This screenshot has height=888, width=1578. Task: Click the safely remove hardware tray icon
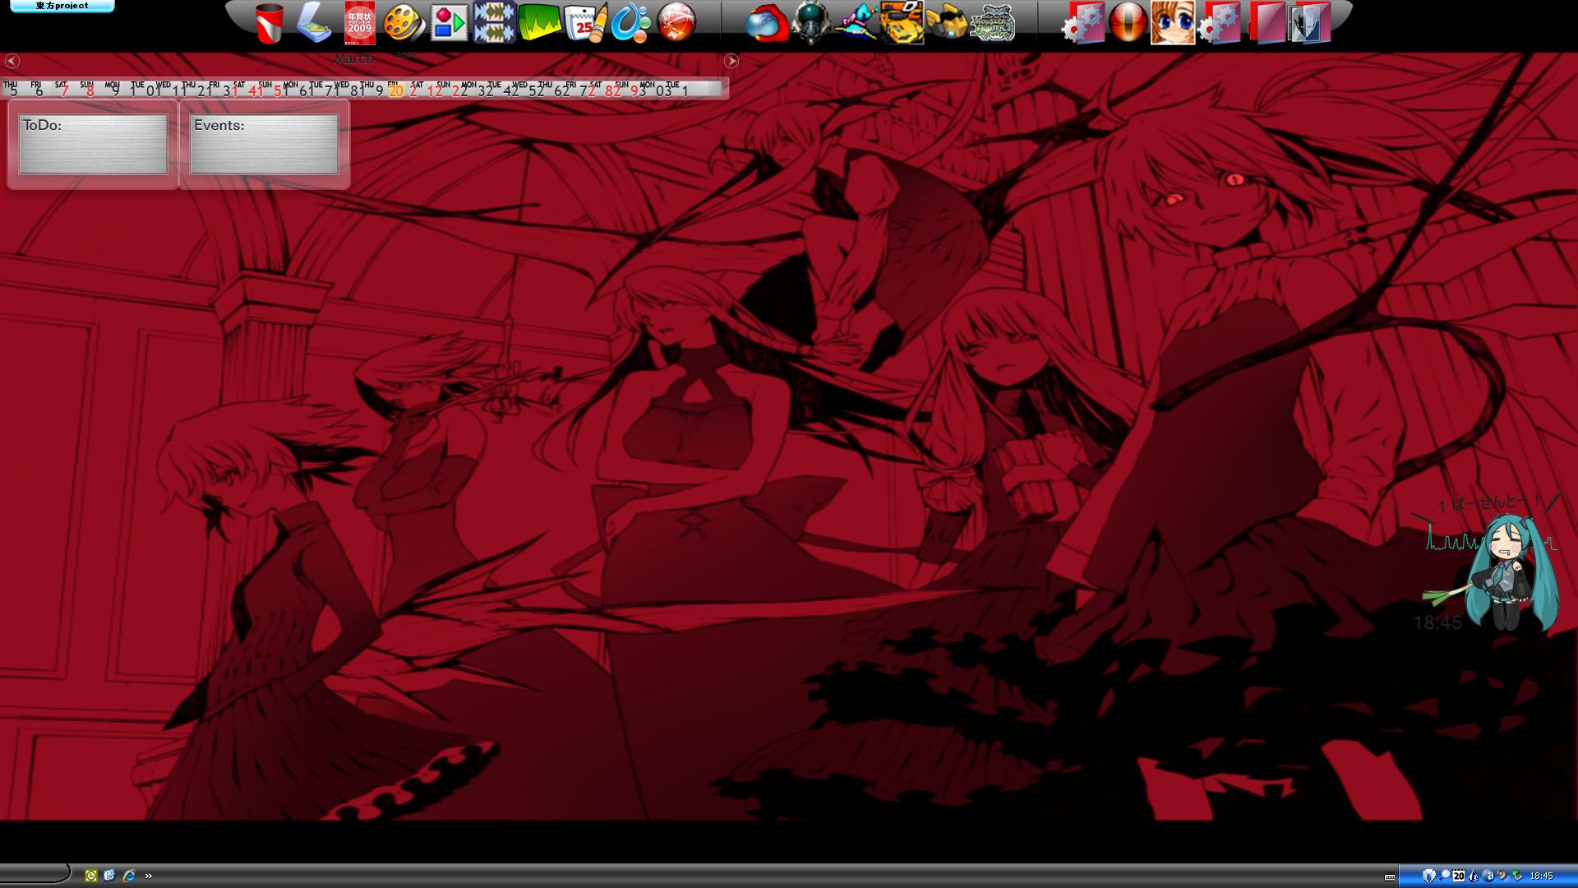[1517, 876]
